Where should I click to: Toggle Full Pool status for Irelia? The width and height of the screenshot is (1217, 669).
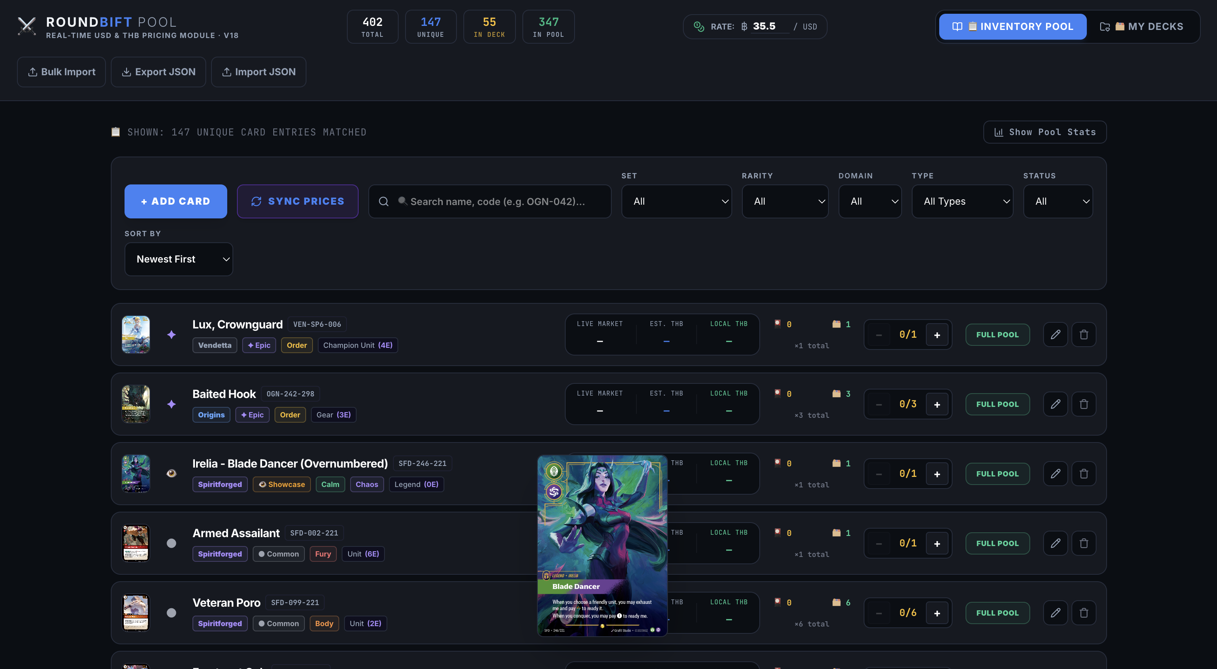click(x=997, y=473)
